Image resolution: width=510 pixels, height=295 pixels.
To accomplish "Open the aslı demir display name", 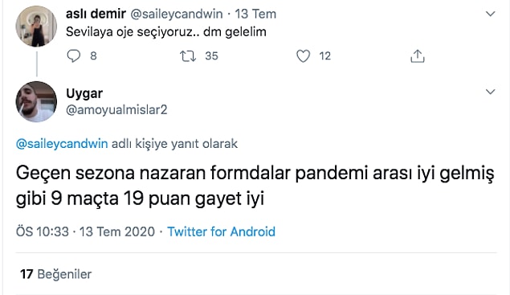I will tap(96, 14).
